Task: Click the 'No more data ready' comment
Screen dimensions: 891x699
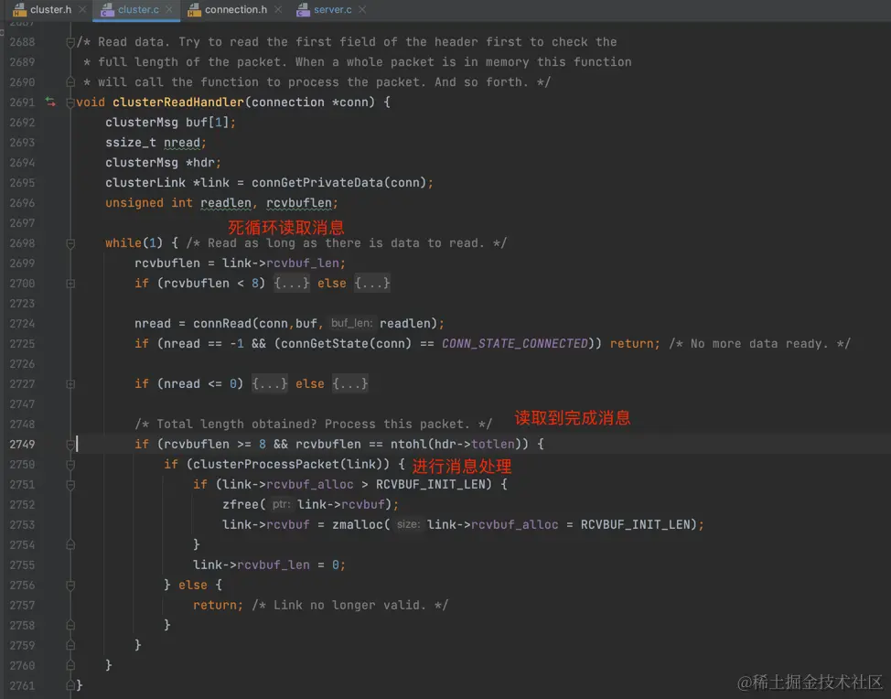Action: point(759,343)
